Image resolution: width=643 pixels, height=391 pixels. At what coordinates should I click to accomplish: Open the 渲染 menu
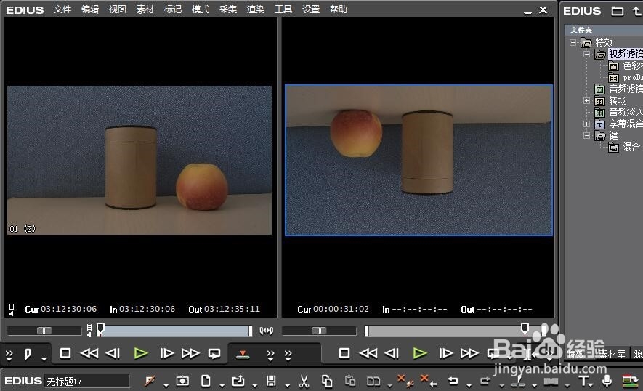[x=256, y=9]
